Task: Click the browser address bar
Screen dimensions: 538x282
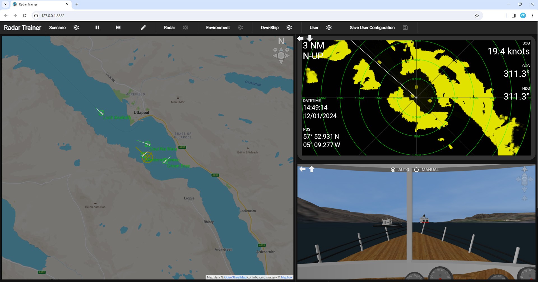Action: [x=112, y=16]
